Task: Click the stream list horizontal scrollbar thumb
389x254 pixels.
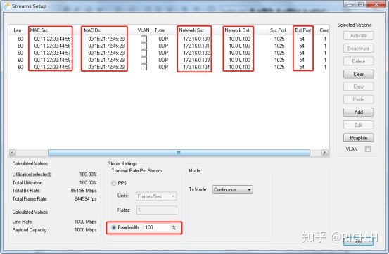Action: [x=179, y=153]
